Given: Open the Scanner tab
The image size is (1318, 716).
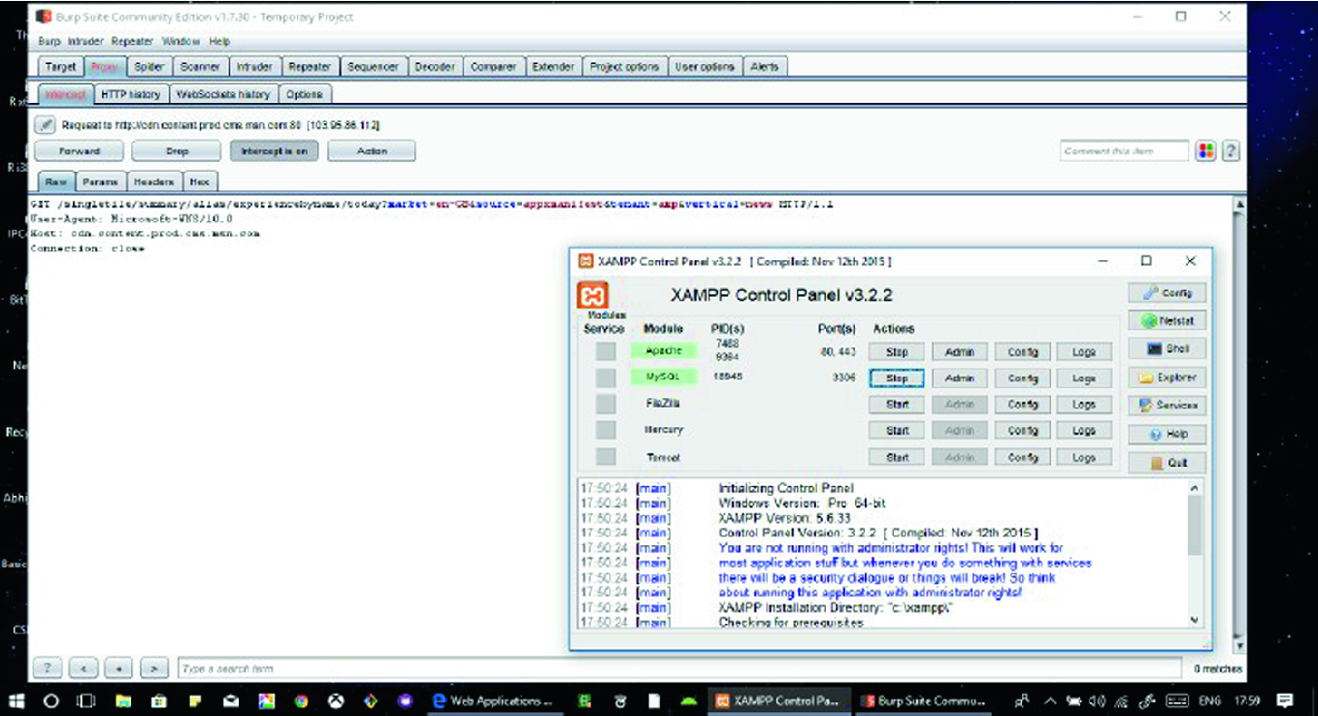Looking at the screenshot, I should [x=200, y=67].
